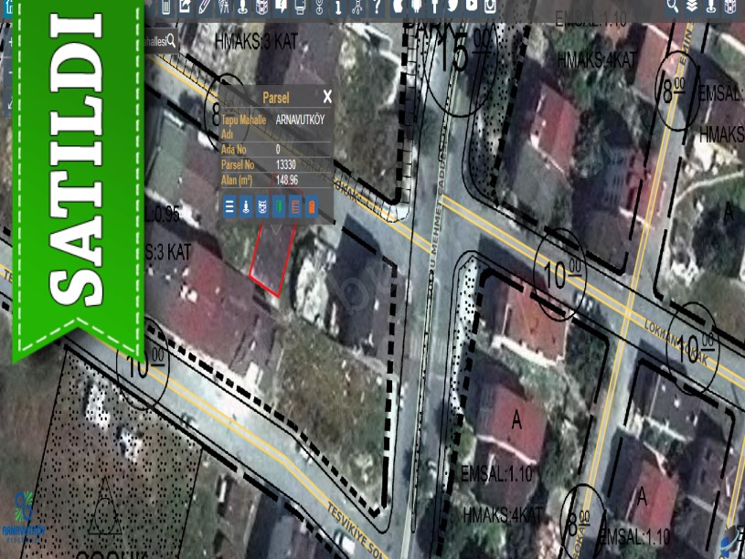Click the YouTube play icon in toolbar
The width and height of the screenshot is (745, 559).
471,6
